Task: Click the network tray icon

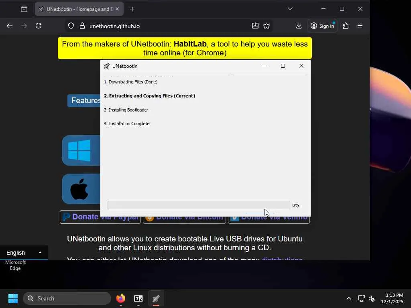Action: click(361, 298)
